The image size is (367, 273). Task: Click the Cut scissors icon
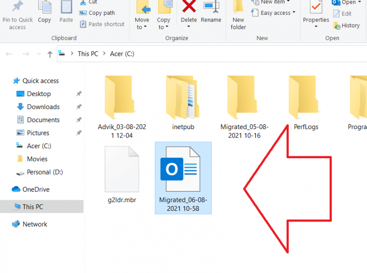click(83, 2)
